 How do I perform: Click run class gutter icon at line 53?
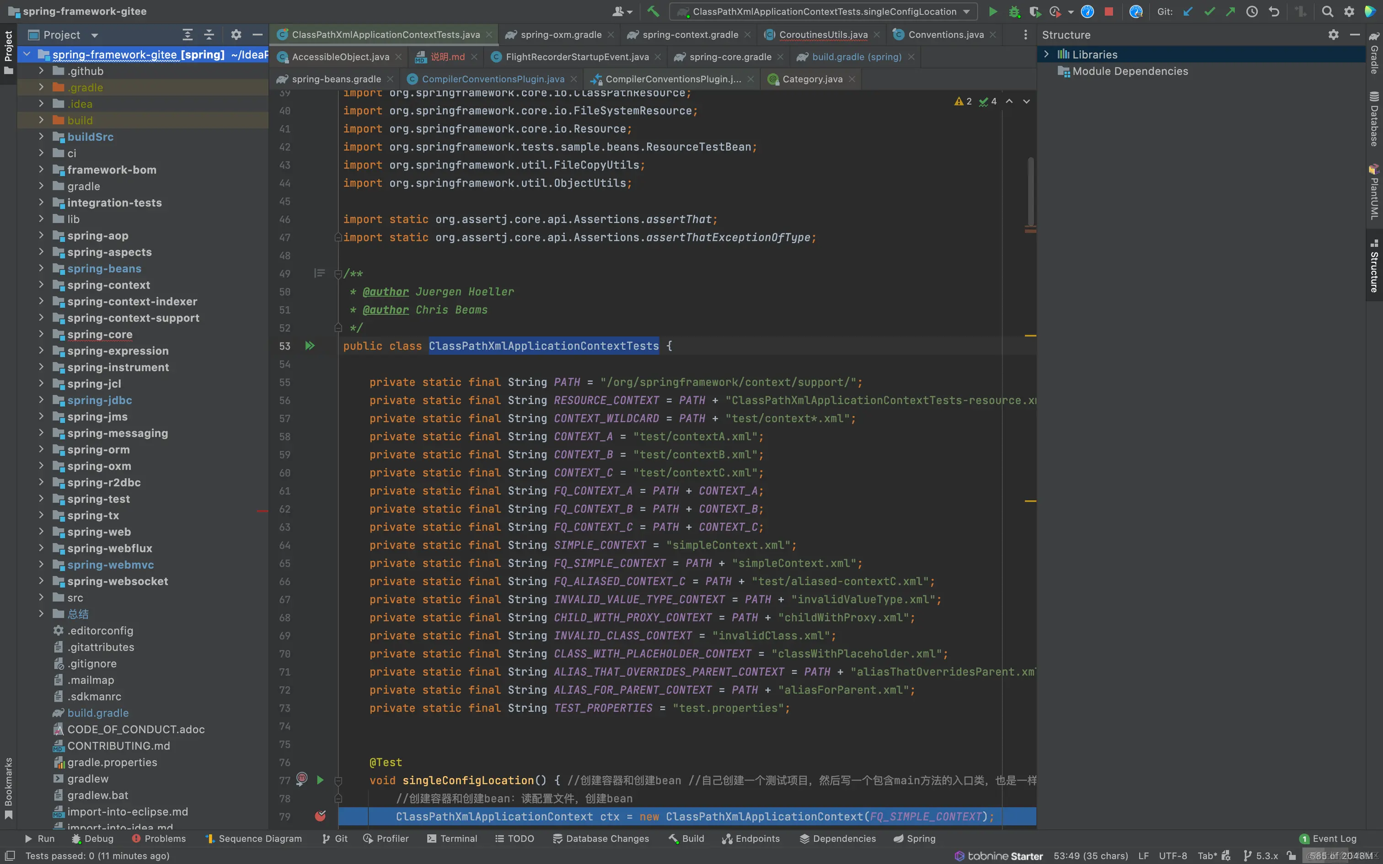click(x=310, y=346)
